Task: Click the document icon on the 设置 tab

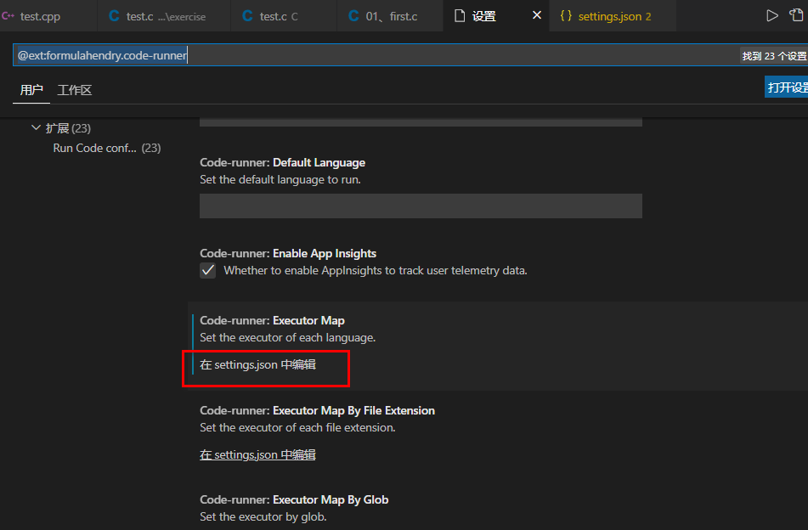Action: click(x=458, y=14)
